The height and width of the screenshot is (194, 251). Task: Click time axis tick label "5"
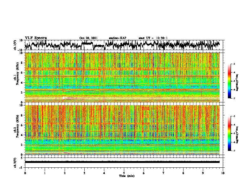(x=124, y=173)
